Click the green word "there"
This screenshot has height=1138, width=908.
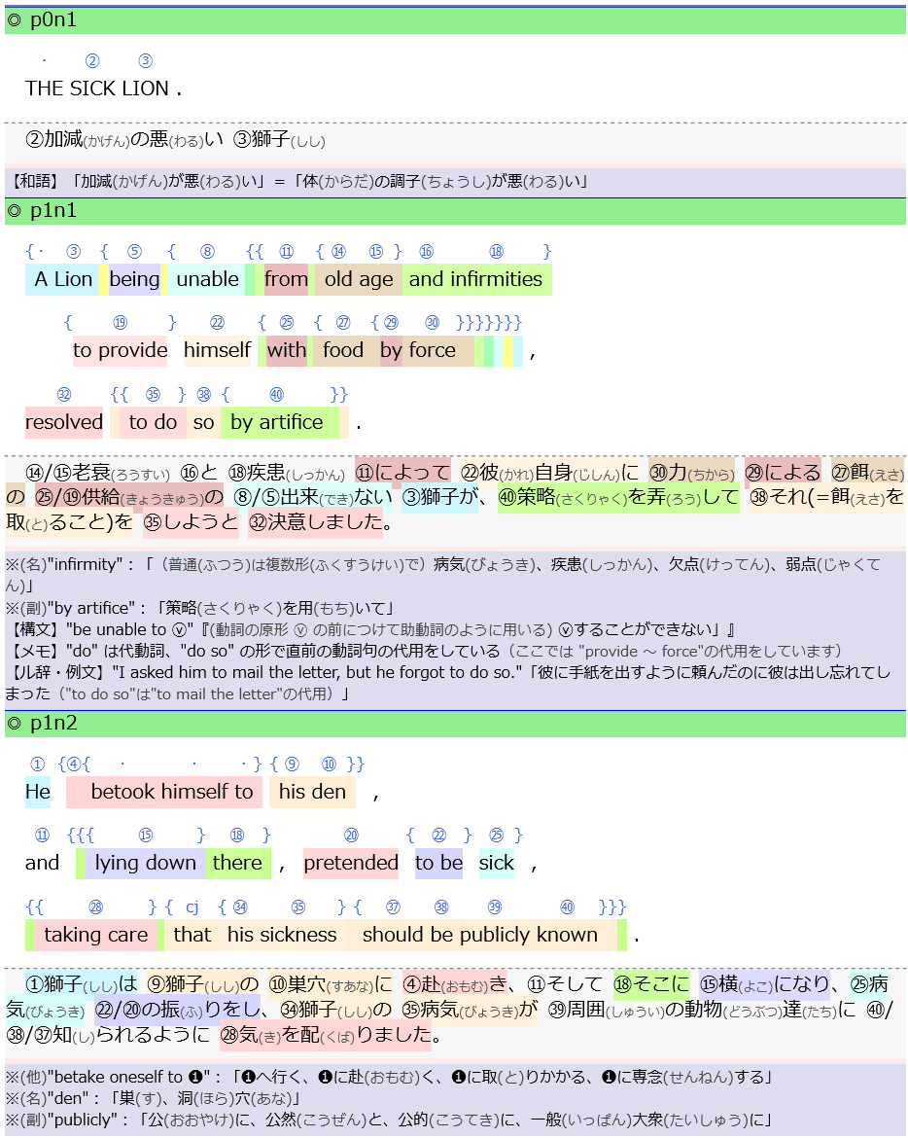(237, 863)
